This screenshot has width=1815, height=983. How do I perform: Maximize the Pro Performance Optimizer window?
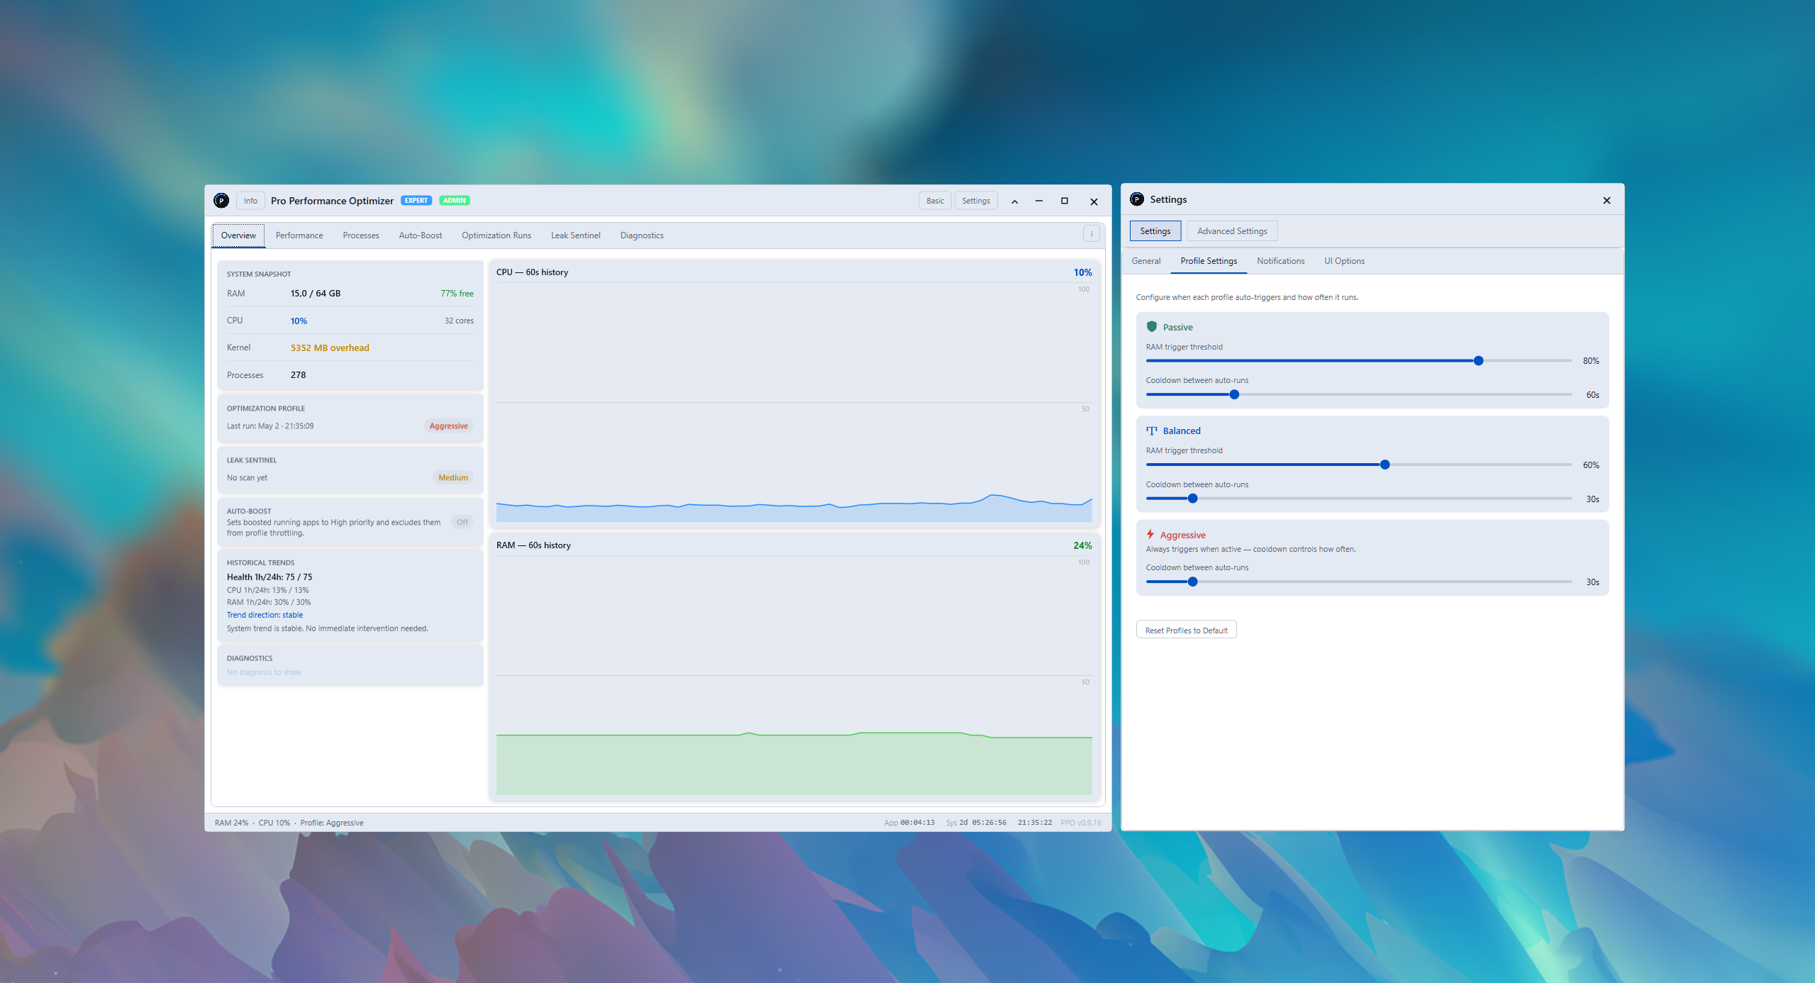click(1065, 201)
